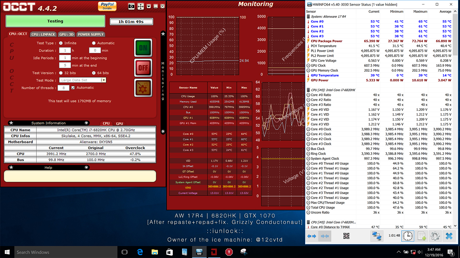
Task: Click the Search Windows box
Action: [65, 252]
